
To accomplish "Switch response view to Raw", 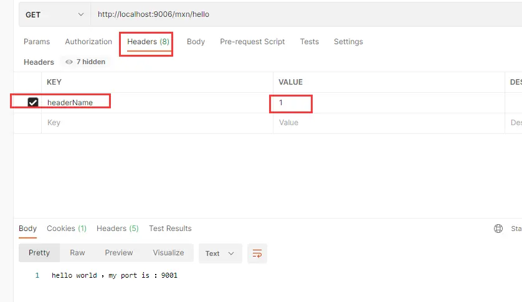I will tap(77, 253).
